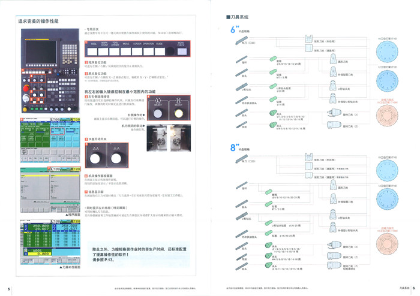Click the pink rotary tool turret icon in the 6" section

(387, 115)
